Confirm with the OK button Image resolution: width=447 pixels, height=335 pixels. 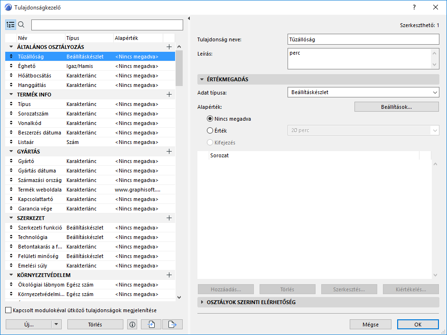(x=418, y=325)
